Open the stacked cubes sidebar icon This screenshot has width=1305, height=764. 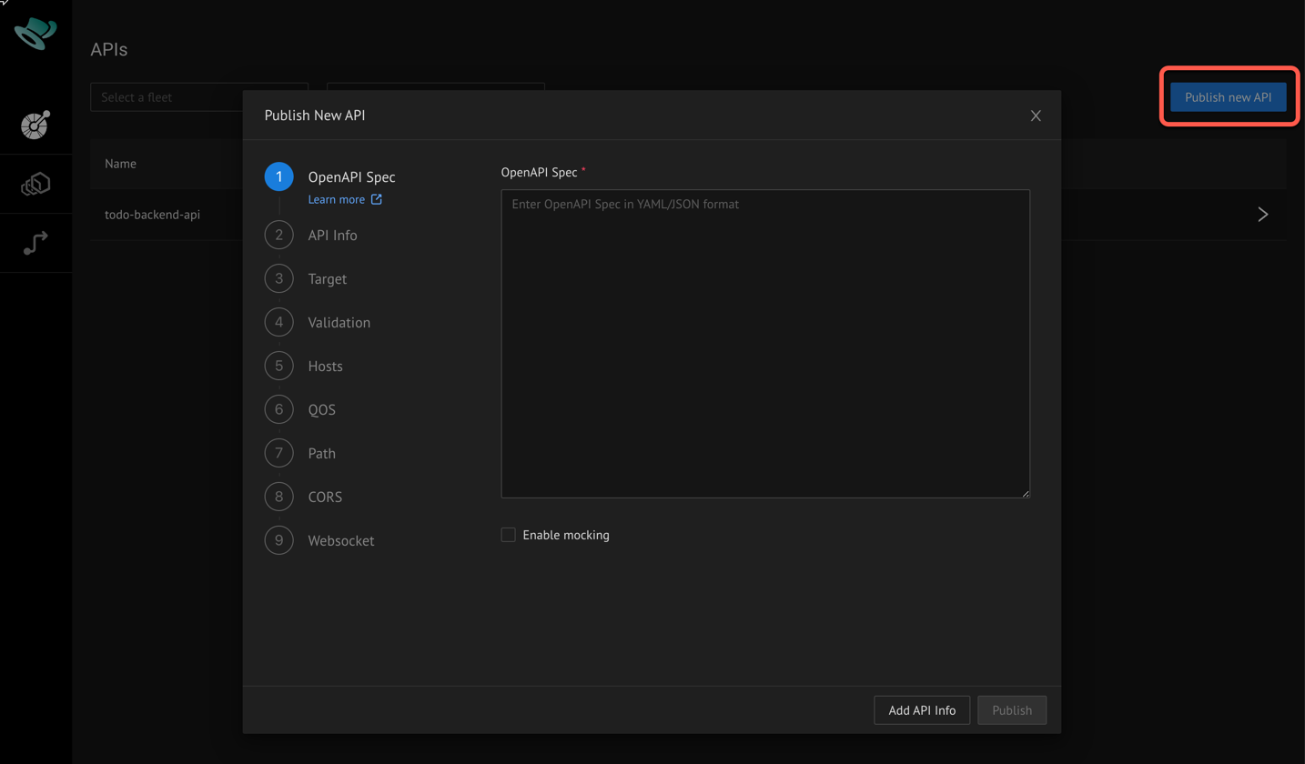pyautogui.click(x=35, y=185)
